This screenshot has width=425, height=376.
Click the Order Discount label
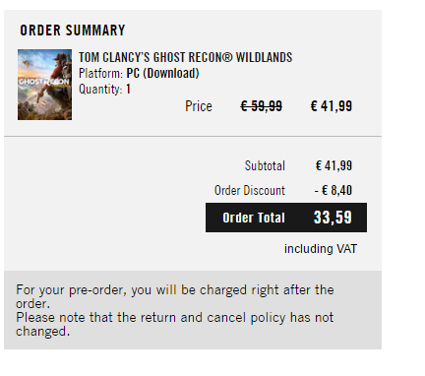point(250,191)
